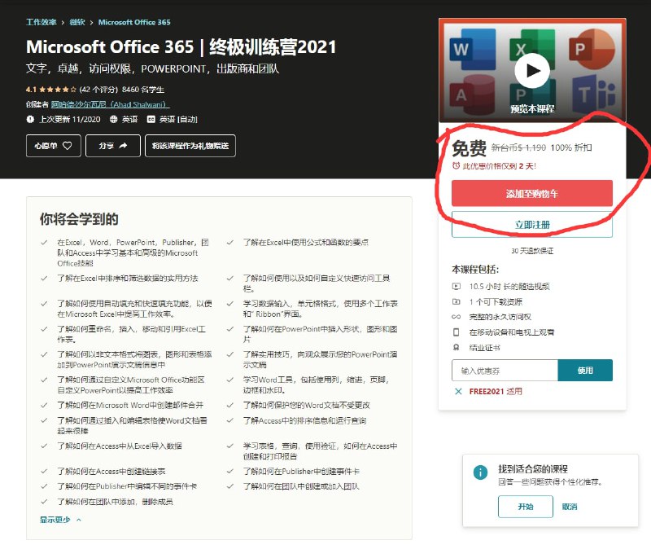Viewport: 651px width, 558px height.
Task: Click the info icon in recommendation card
Action: (480, 472)
